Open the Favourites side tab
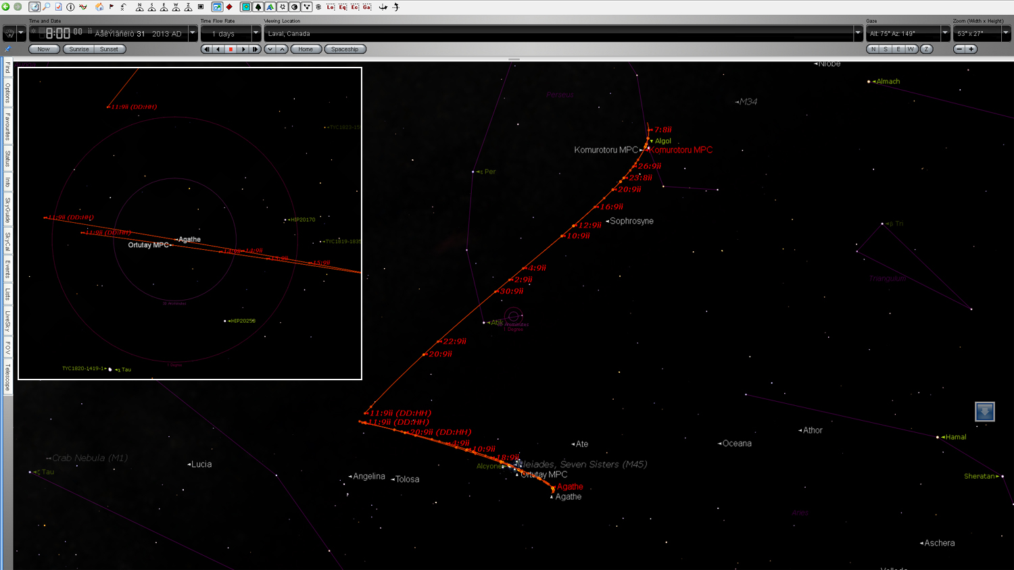 [x=7, y=126]
